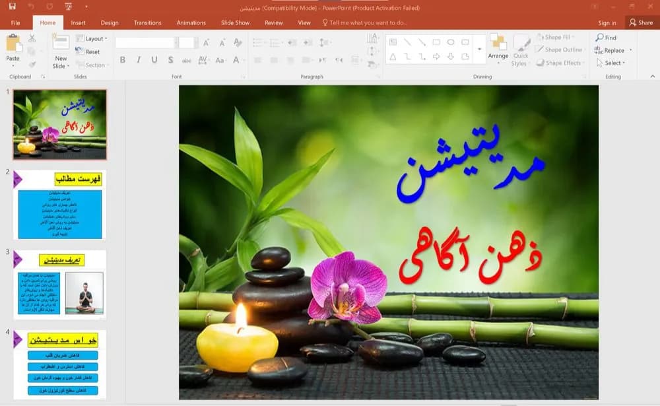Click the New Slide button
Image resolution: width=660 pixels, height=406 pixels.
pos(61,51)
